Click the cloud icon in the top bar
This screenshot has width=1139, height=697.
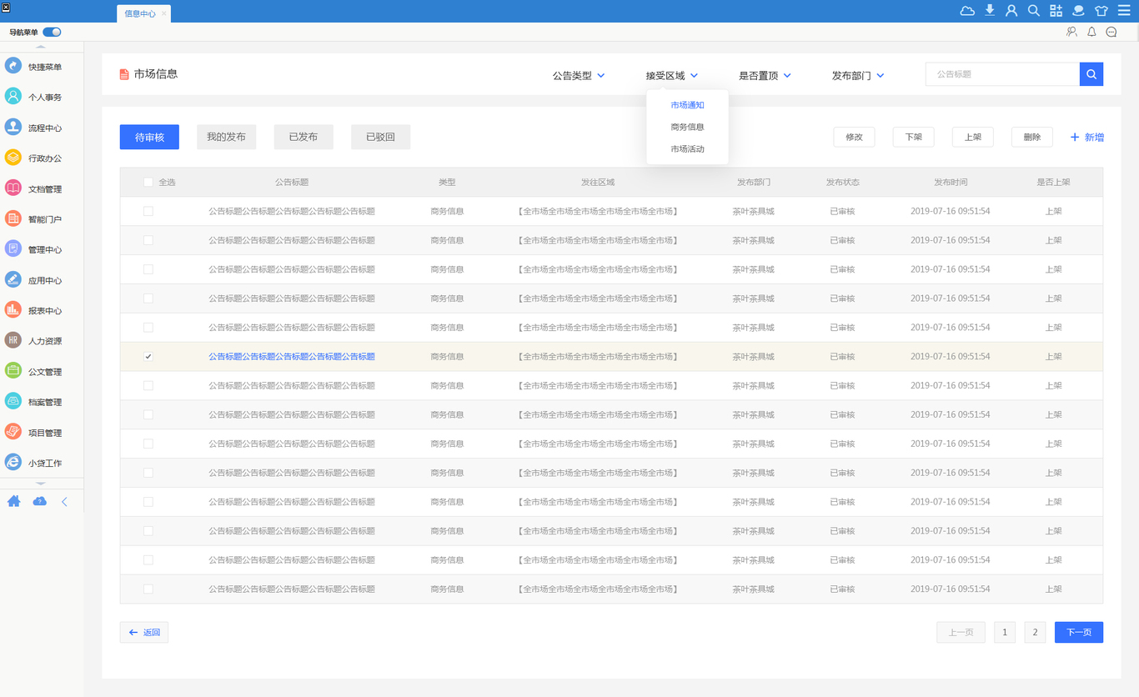(967, 11)
